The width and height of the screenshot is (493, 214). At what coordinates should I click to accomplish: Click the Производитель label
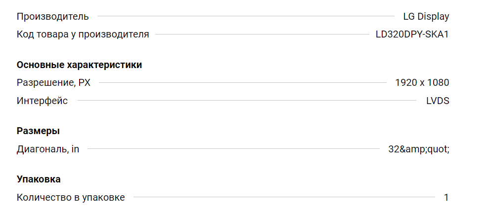(53, 17)
